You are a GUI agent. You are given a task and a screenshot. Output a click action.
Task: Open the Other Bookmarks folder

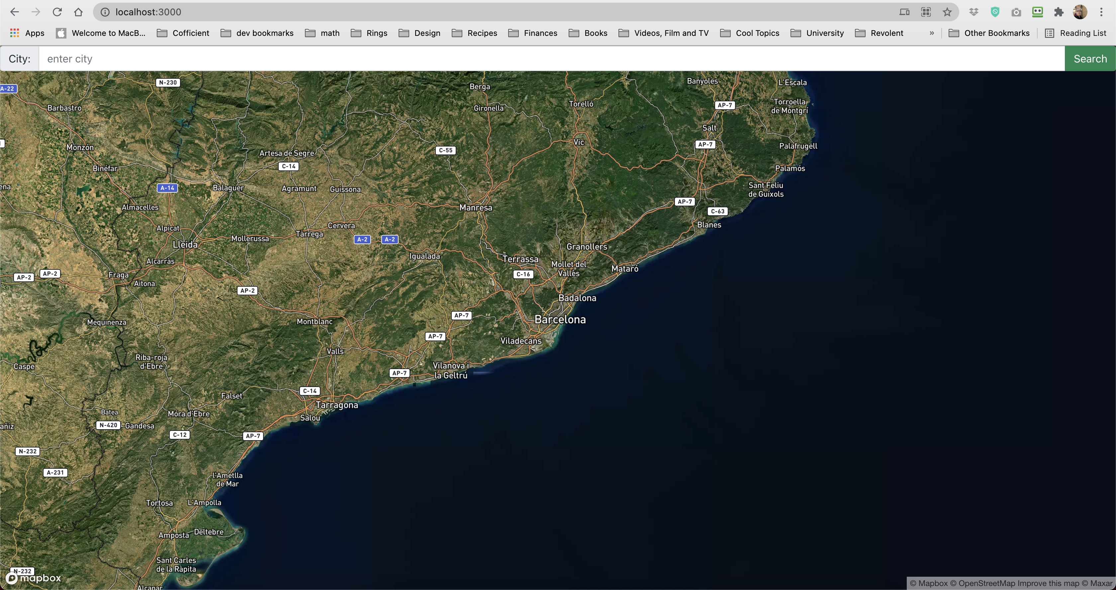click(x=989, y=33)
